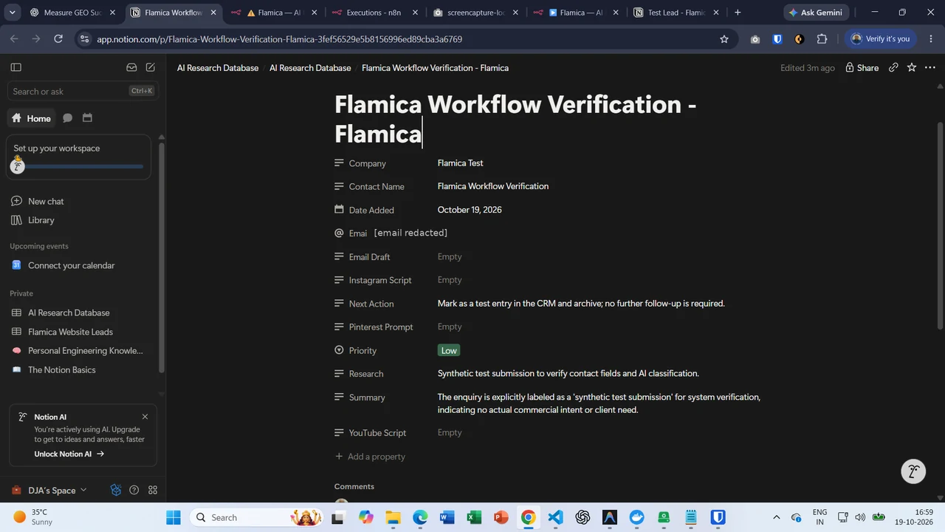Screen dimensions: 945x532
Task: Open the page three-dot options menu
Action: [930, 67]
